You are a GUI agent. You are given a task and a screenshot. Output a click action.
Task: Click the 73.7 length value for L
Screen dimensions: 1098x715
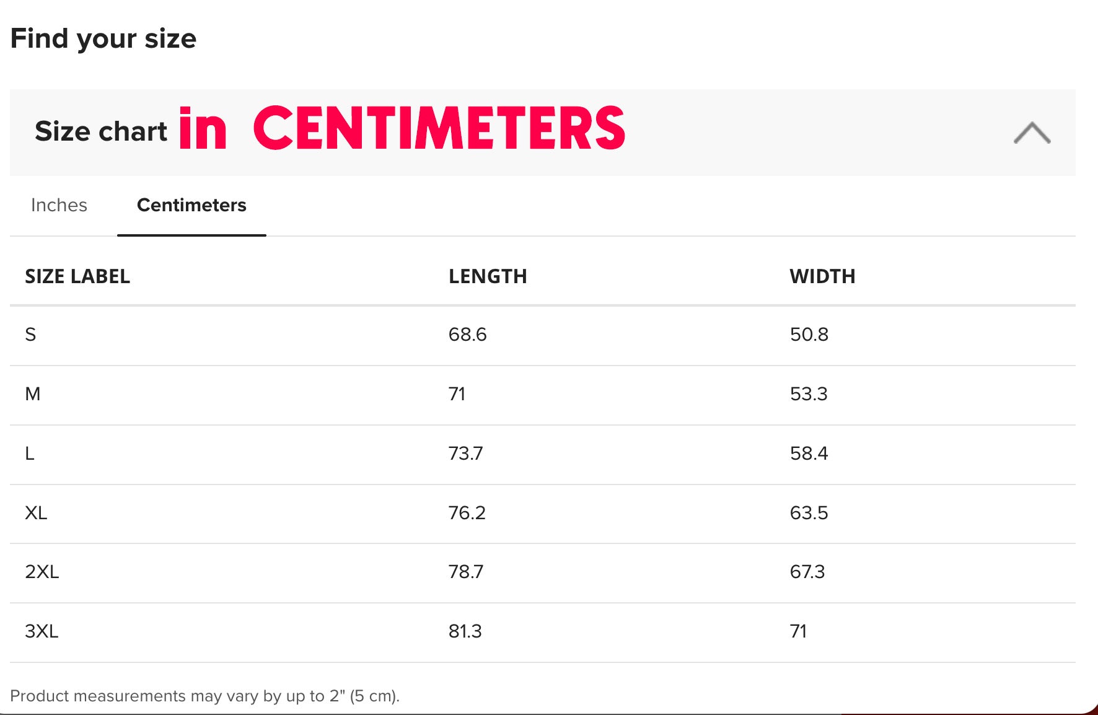[x=465, y=454]
